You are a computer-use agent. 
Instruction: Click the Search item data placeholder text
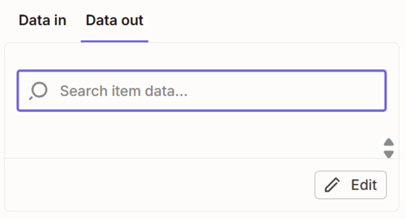(124, 91)
